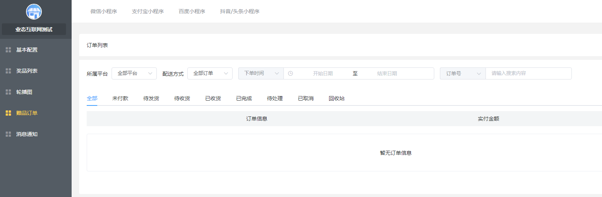This screenshot has height=197, width=602.
Task: Open the 下单时间 time type dropdown
Action: (x=261, y=73)
